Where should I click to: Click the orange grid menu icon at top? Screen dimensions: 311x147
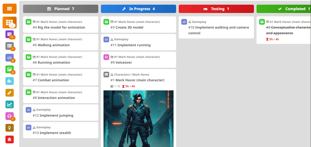[10, 9]
